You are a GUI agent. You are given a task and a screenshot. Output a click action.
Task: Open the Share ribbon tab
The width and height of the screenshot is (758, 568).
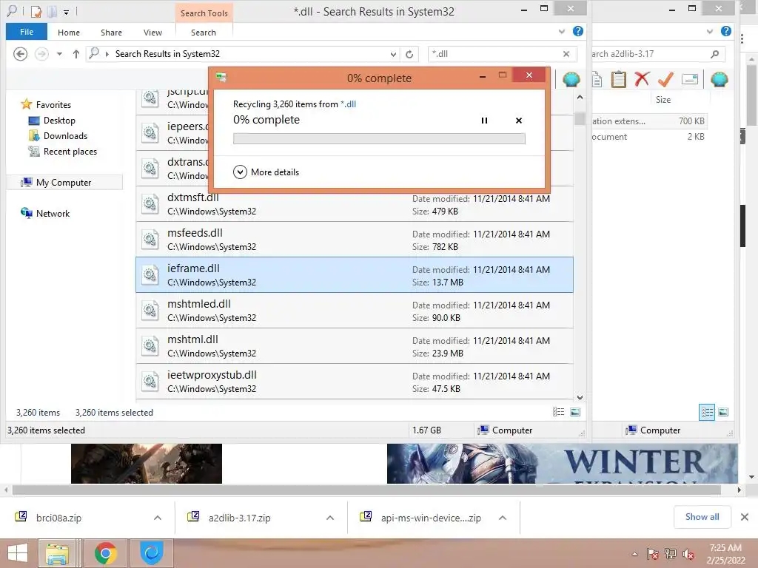click(x=111, y=33)
